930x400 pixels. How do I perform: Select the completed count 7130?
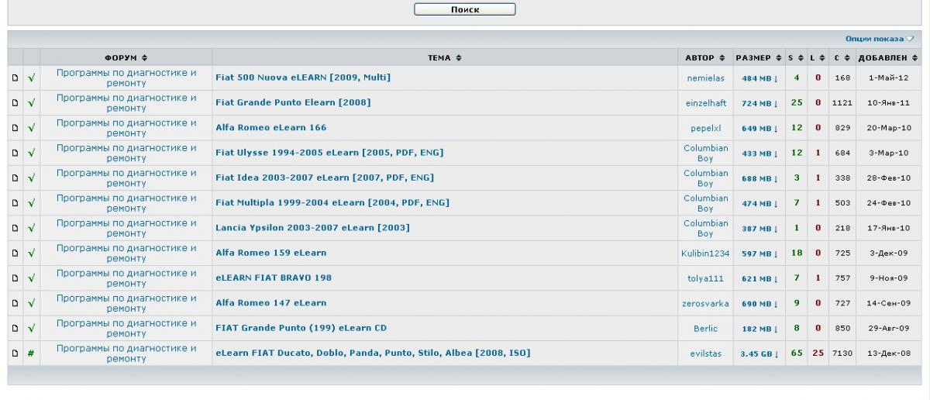click(x=842, y=353)
